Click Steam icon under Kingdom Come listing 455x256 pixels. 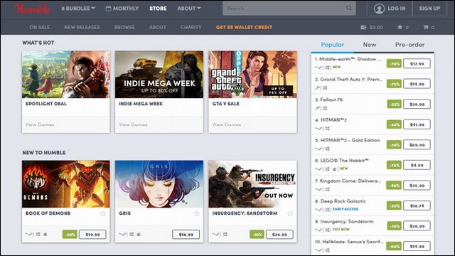318,189
